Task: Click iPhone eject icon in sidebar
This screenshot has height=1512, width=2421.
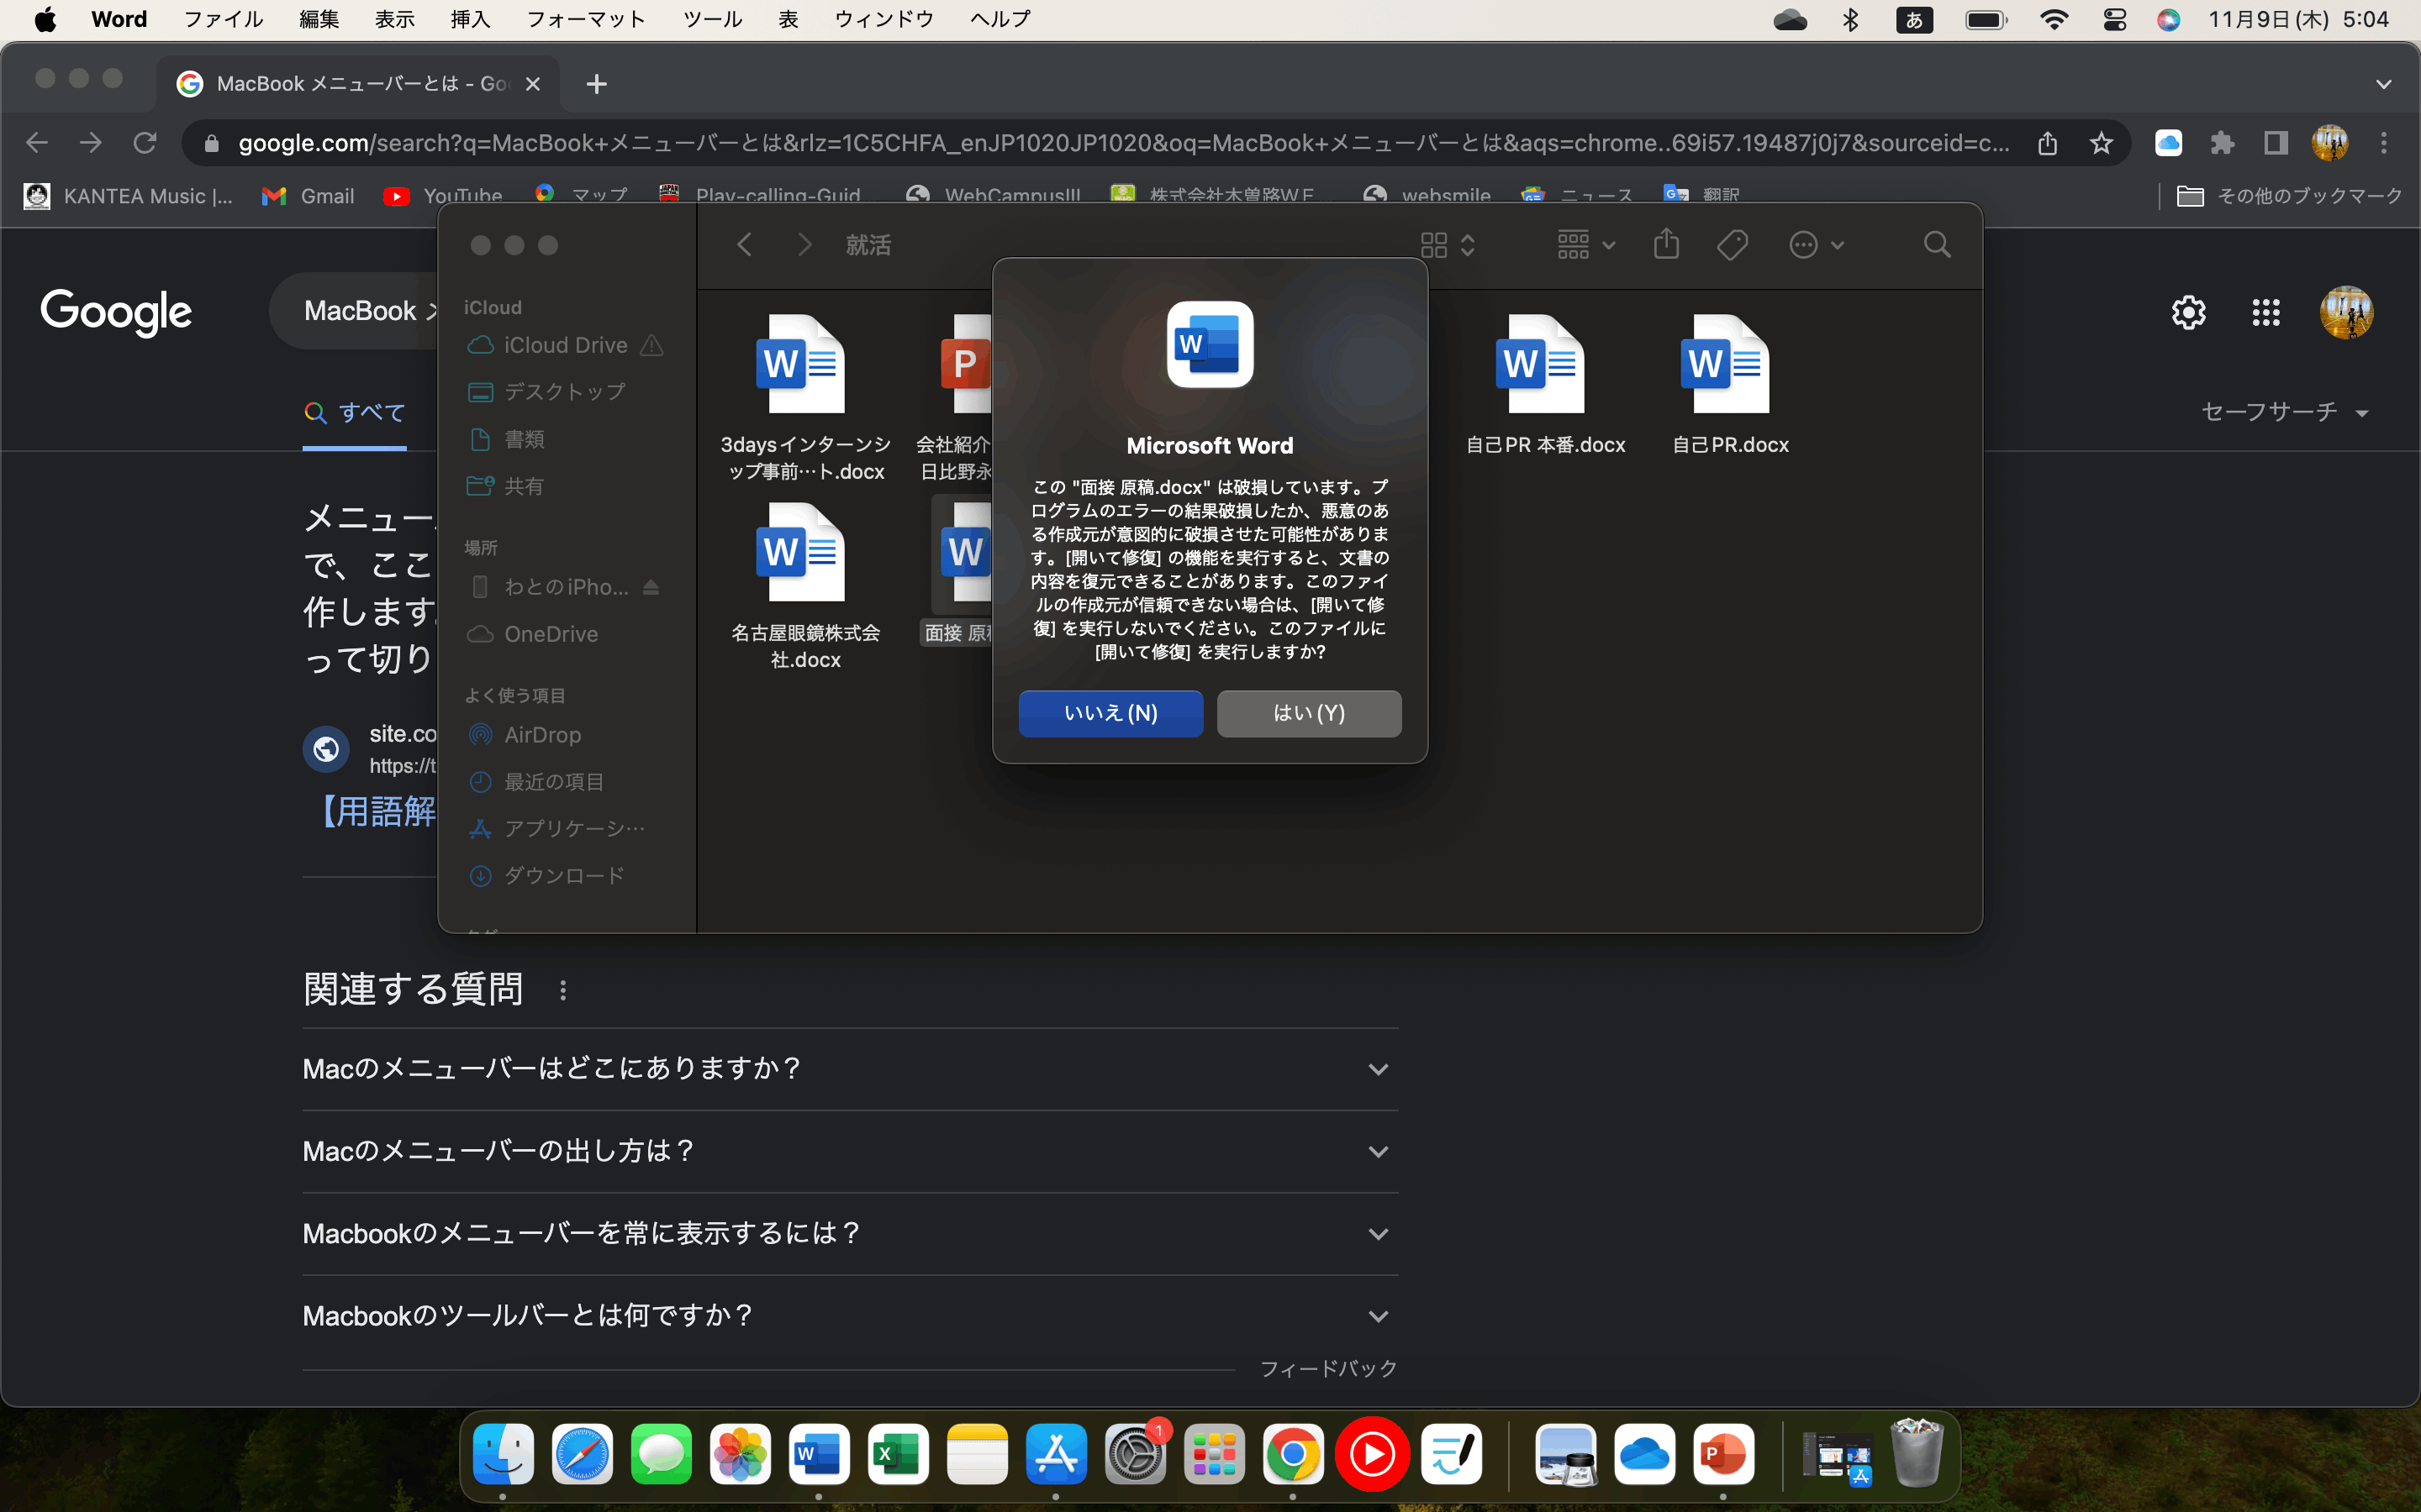Action: click(651, 587)
